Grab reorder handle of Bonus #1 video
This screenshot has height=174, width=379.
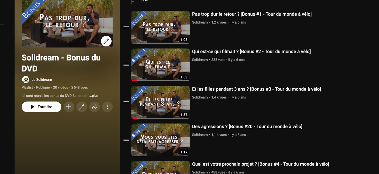tap(126, 27)
